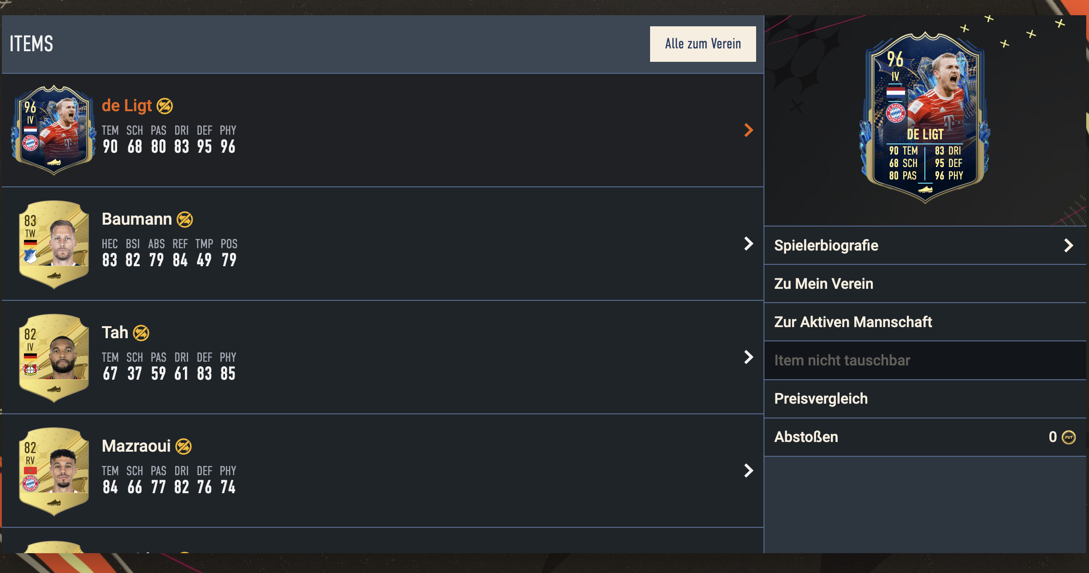Click the large de Ligt card preview
This screenshot has width=1089, height=573.
point(925,118)
